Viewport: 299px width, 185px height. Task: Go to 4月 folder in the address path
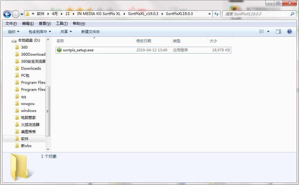[x=55, y=14]
